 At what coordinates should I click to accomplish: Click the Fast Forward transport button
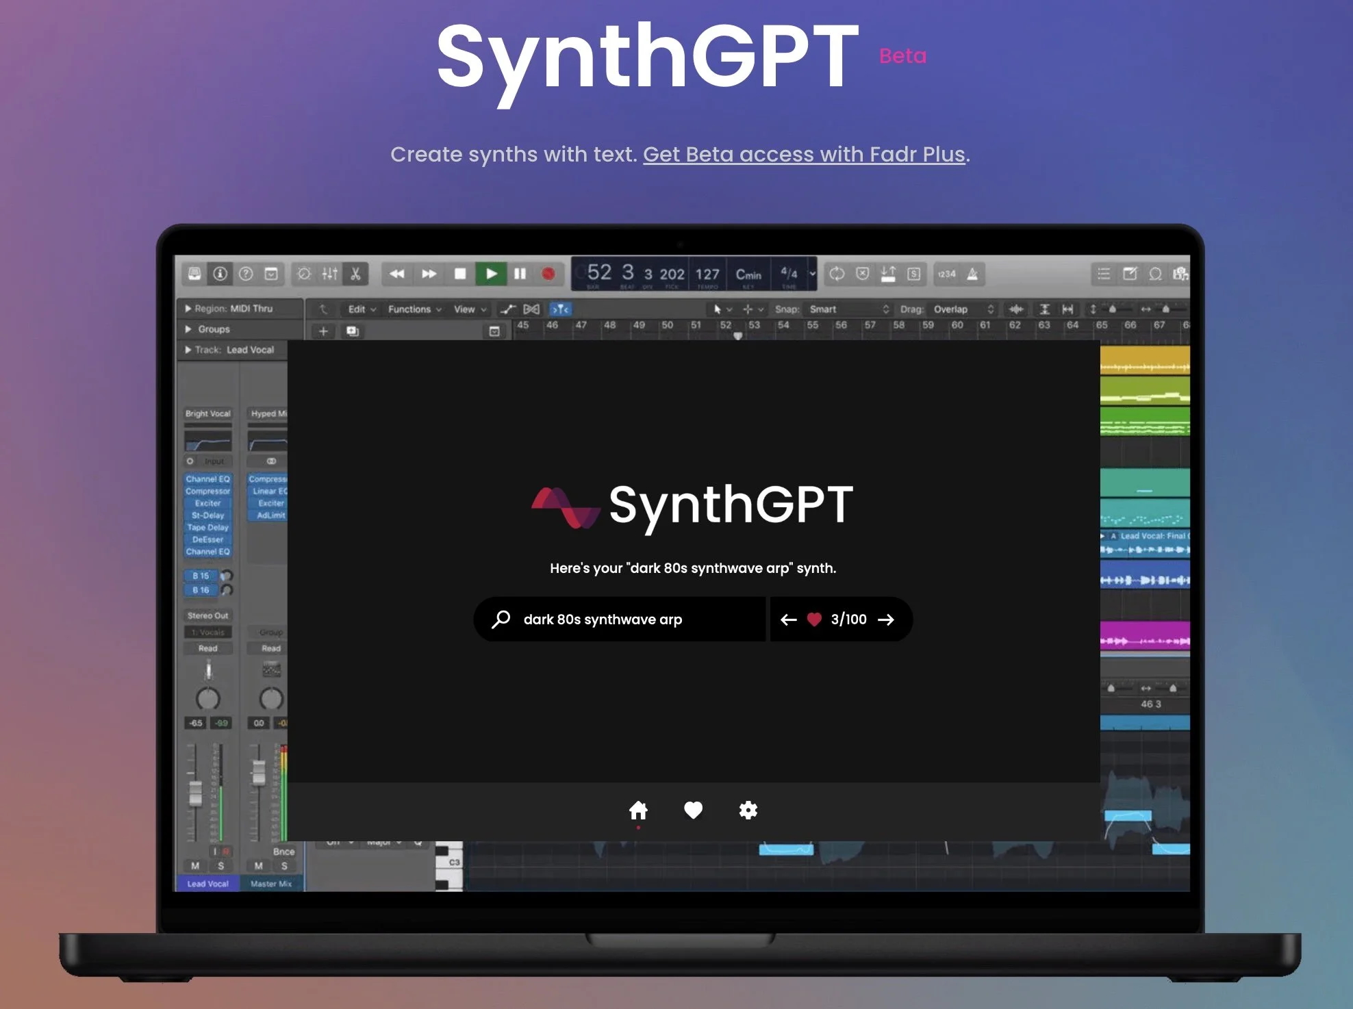click(429, 274)
